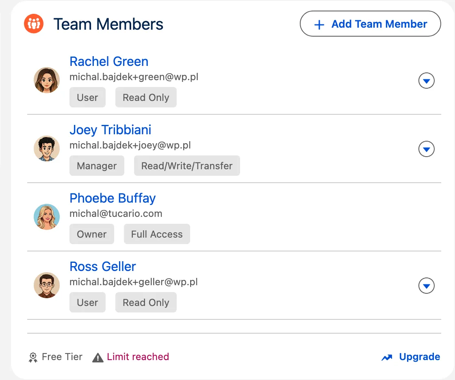This screenshot has width=455, height=380.
Task: Click the Upgrade link
Action: pos(419,357)
